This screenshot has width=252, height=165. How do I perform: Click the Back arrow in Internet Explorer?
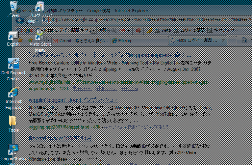(x=20, y=20)
